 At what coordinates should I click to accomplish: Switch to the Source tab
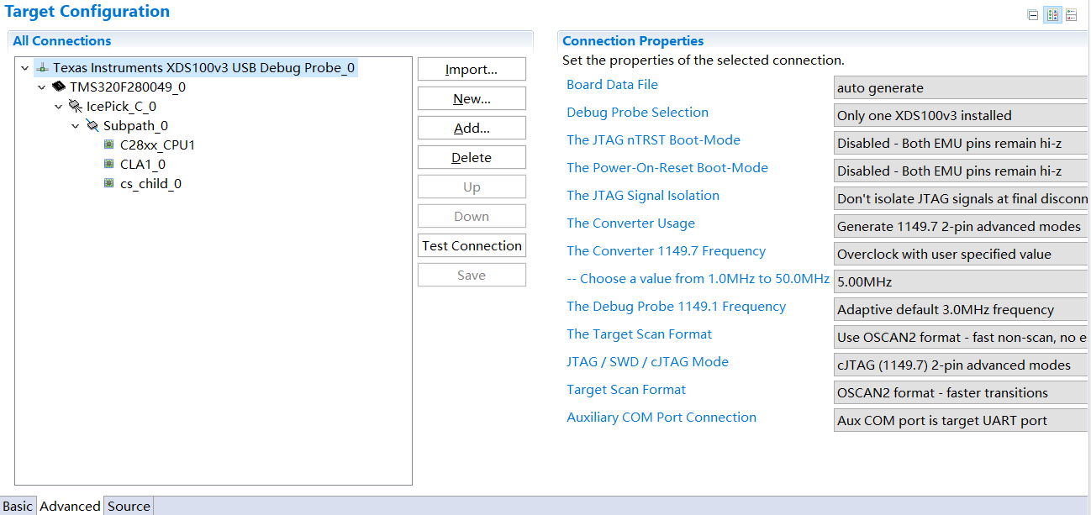point(129,506)
